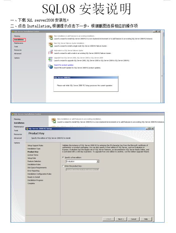Select Installation in the red-highlighted menu
This screenshot has width=176, height=233.
19,40
